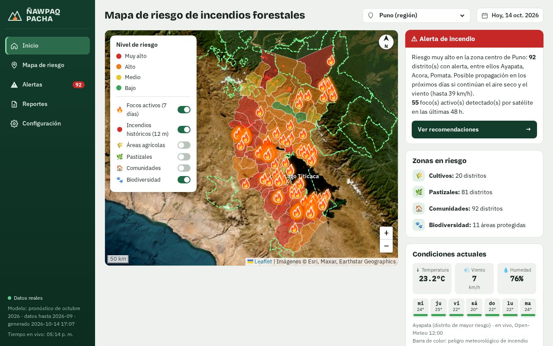Open the Leaflet attribution link
This screenshot has height=346, width=553.
pos(263,262)
